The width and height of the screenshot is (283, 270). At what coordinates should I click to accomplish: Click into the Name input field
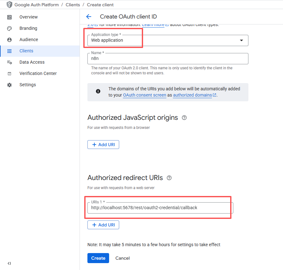[x=168, y=59]
